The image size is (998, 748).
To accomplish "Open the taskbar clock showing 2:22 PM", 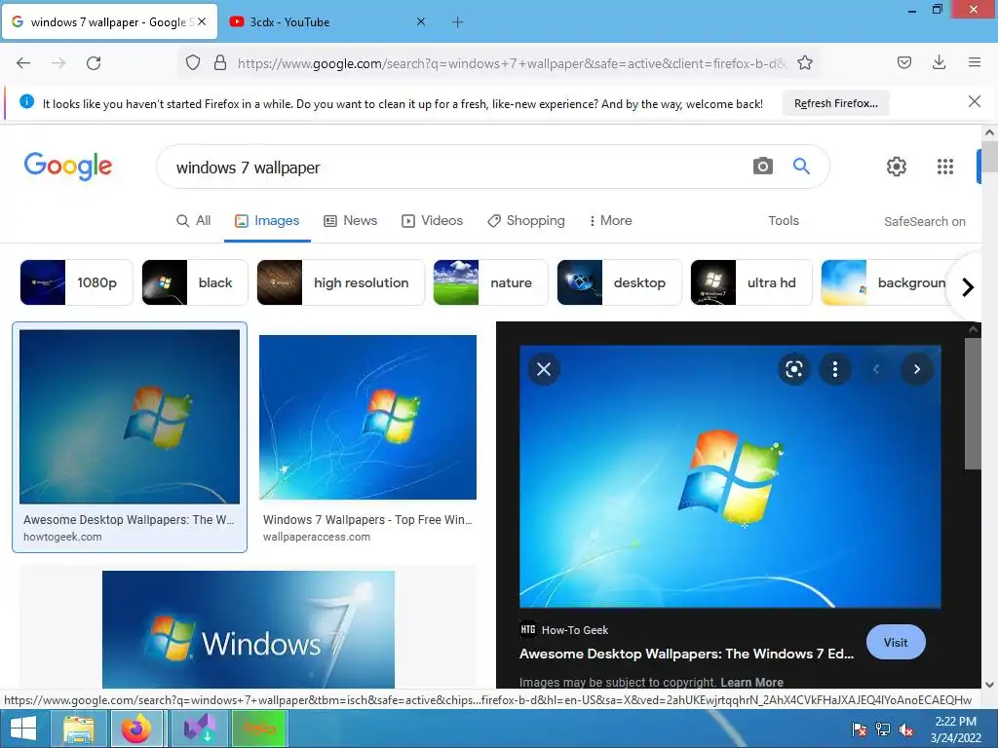I will [955, 729].
